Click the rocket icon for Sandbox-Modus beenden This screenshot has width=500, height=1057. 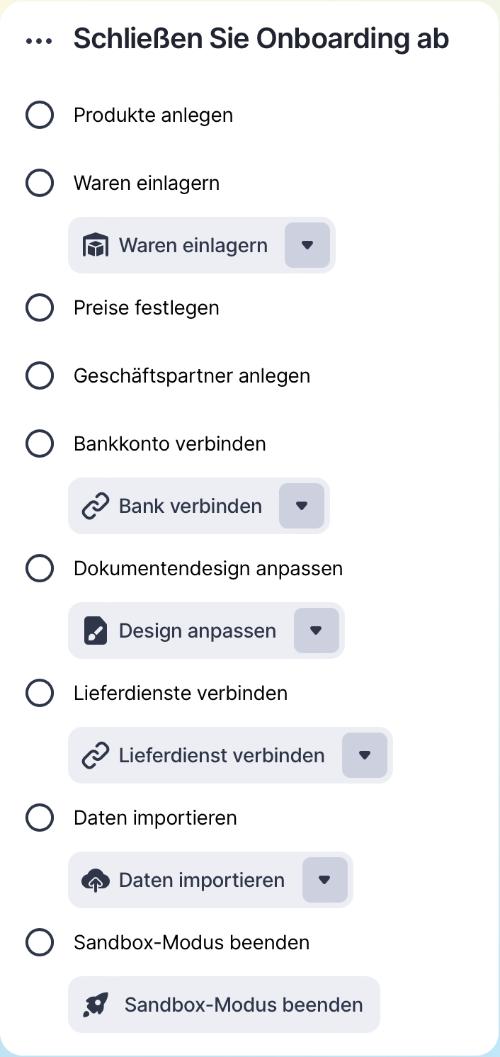coord(96,1005)
